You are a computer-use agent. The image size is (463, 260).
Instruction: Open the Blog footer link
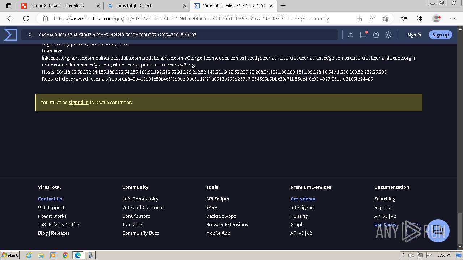(x=43, y=233)
